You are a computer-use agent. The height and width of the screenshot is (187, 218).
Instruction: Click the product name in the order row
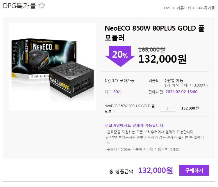[x=130, y=109]
